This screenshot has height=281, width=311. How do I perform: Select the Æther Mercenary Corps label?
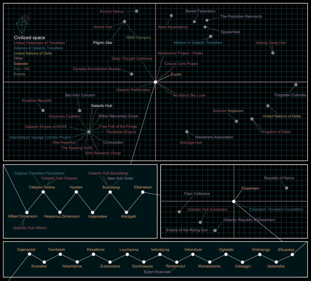tap(118, 116)
